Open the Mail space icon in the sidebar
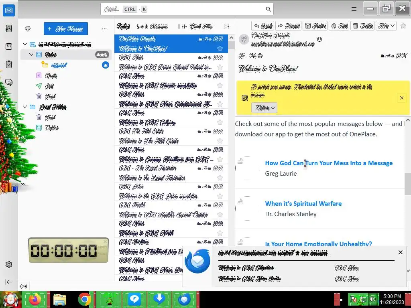This screenshot has height=308, width=411. (9, 10)
